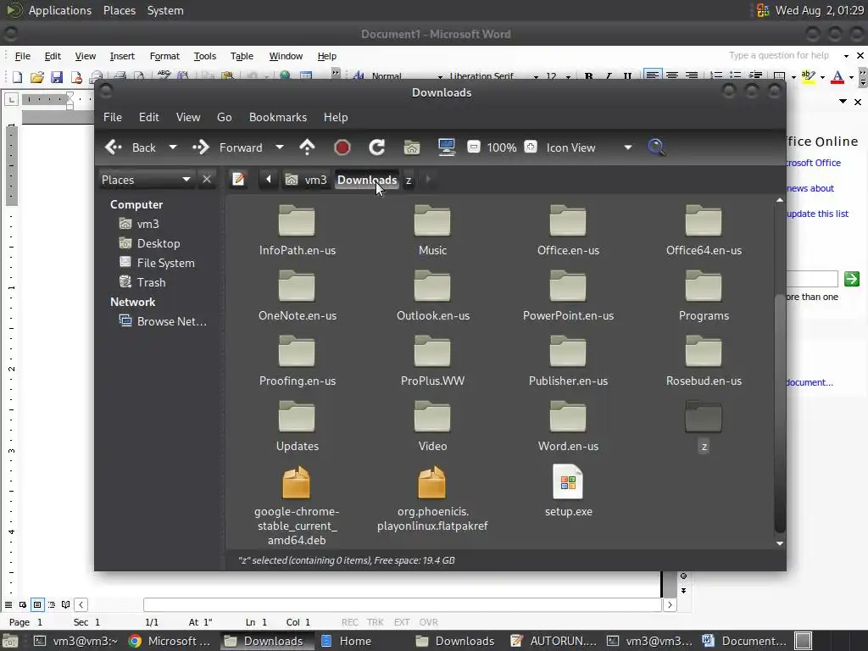Select the ProPlus.WW folder
This screenshot has width=868, height=651.
click(x=432, y=361)
